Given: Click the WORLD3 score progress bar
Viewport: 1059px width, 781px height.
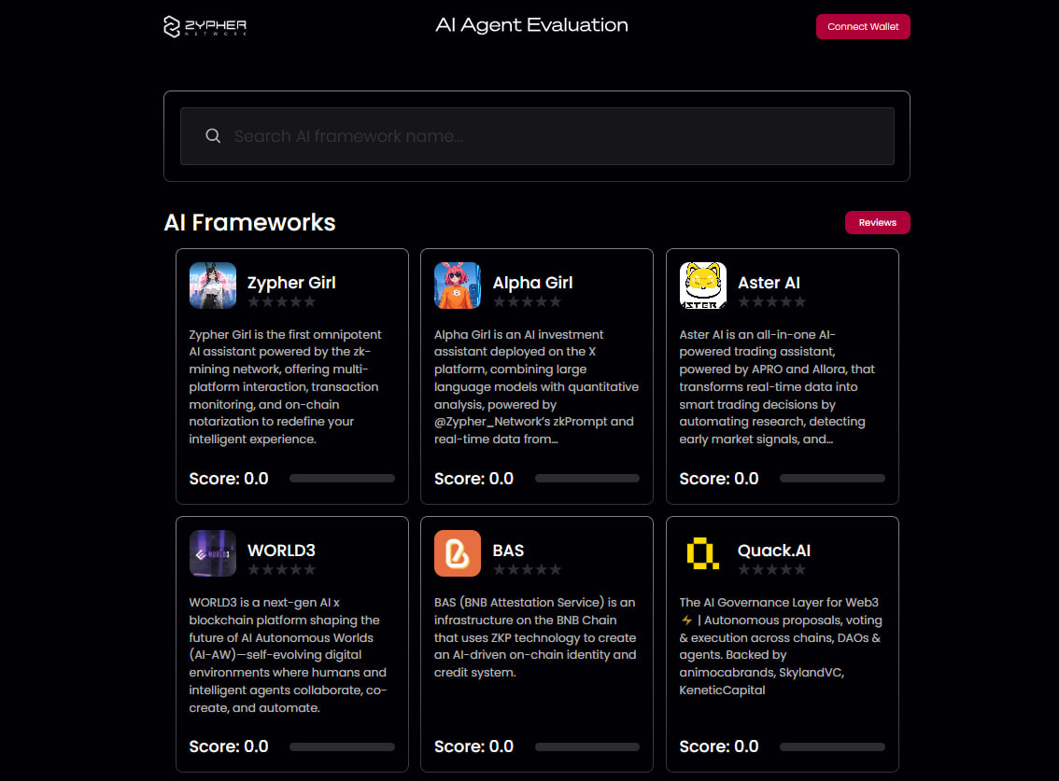Looking at the screenshot, I should click(x=342, y=746).
